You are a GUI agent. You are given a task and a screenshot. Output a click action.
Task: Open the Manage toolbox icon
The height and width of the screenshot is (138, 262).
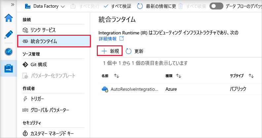(x=9, y=69)
